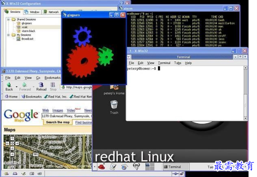Open the Help menu in Terminal window
Viewport: 257px width, 177px height.
pyautogui.click(x=188, y=63)
